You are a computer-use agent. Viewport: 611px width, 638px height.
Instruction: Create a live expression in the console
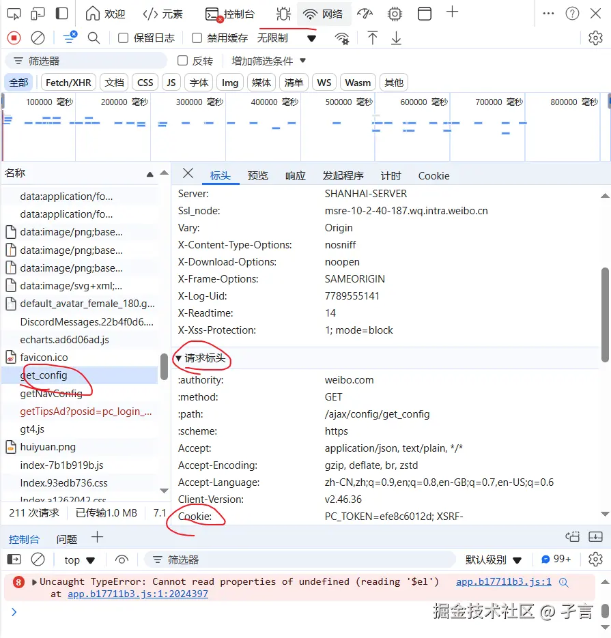pyautogui.click(x=122, y=560)
